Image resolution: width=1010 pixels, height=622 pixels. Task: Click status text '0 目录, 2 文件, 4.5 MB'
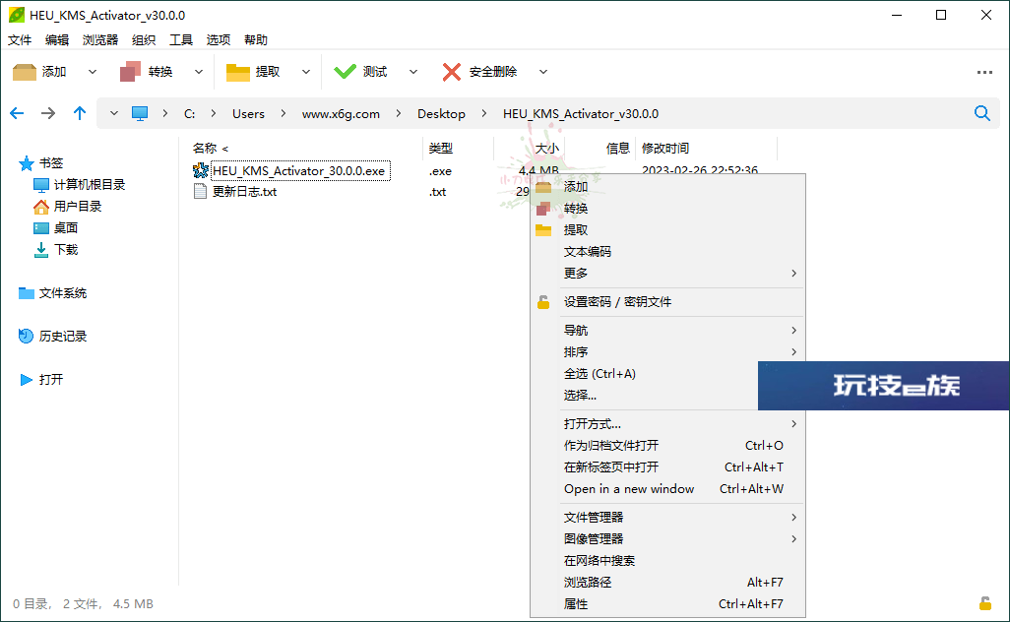[83, 604]
